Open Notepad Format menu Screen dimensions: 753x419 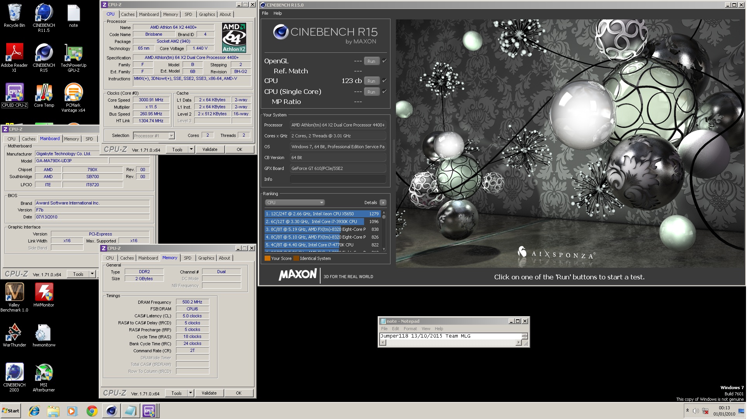click(410, 329)
